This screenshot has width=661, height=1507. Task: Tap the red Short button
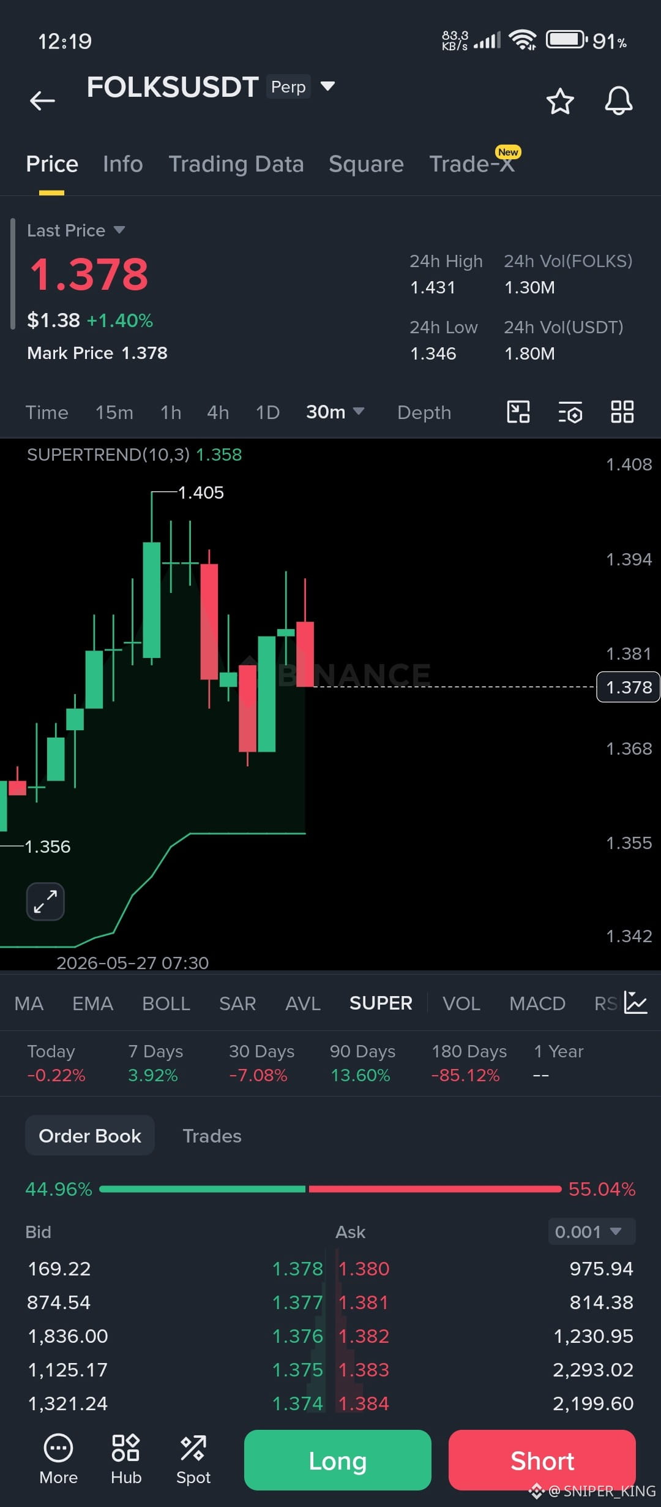click(x=542, y=1460)
